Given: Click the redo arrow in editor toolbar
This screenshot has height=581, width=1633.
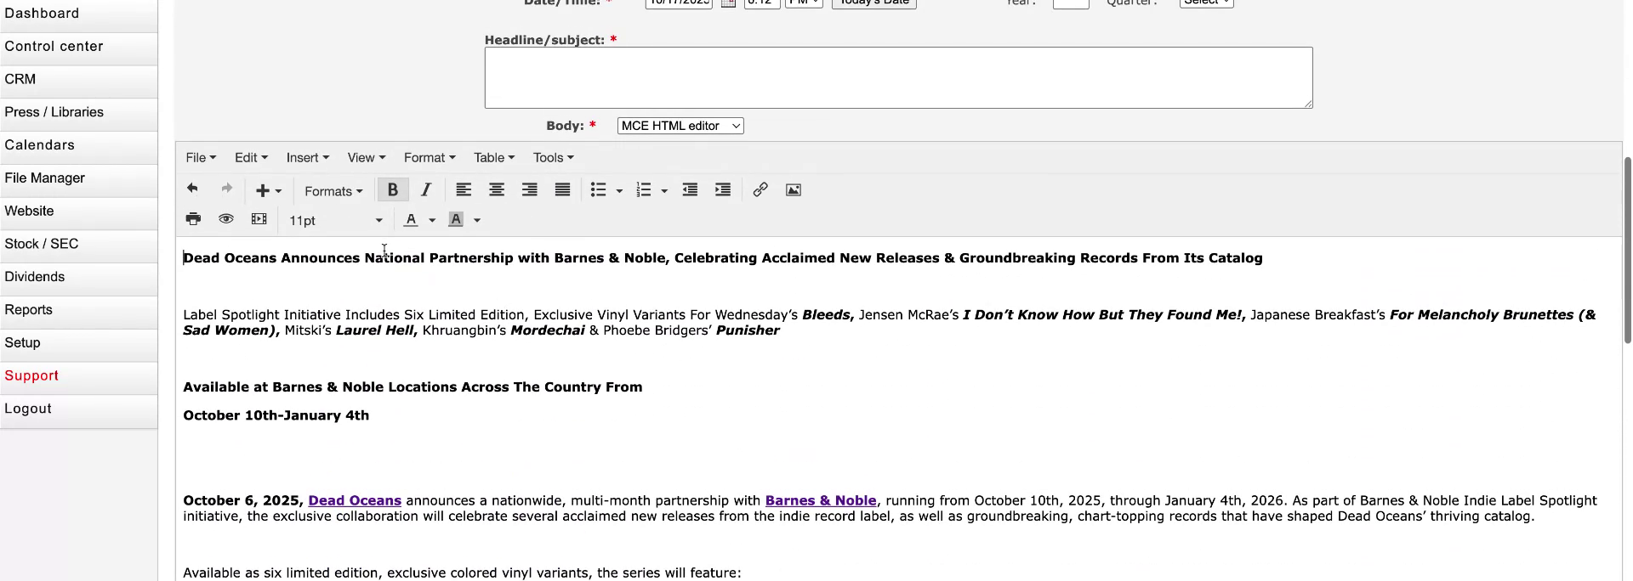Looking at the screenshot, I should pyautogui.click(x=226, y=189).
